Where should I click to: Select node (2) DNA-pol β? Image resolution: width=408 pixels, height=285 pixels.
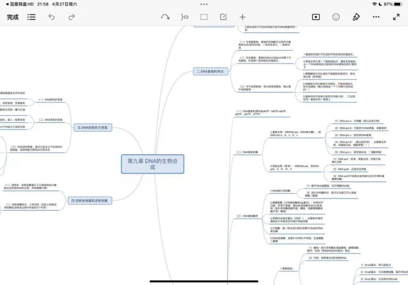tap(361, 128)
